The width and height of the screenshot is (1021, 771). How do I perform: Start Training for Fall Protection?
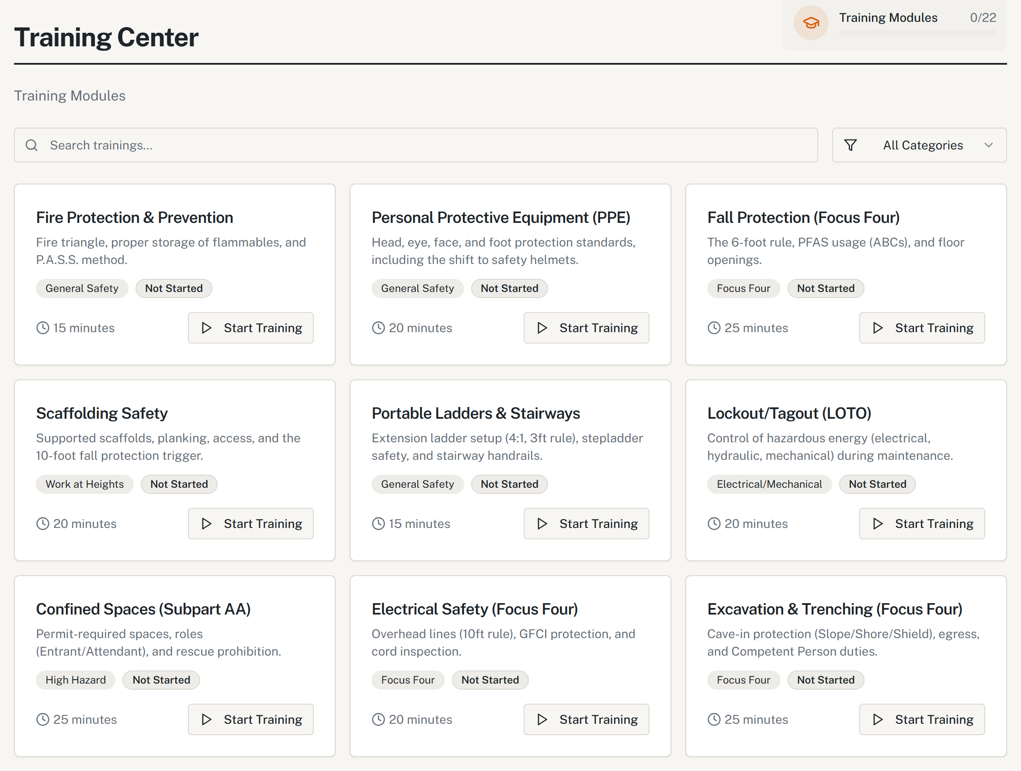(x=922, y=328)
